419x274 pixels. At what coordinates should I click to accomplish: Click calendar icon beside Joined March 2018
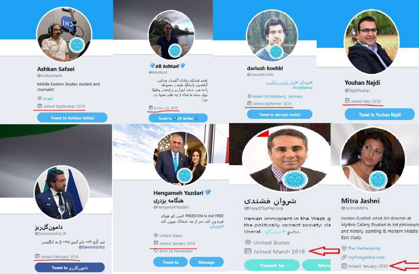pyautogui.click(x=248, y=251)
